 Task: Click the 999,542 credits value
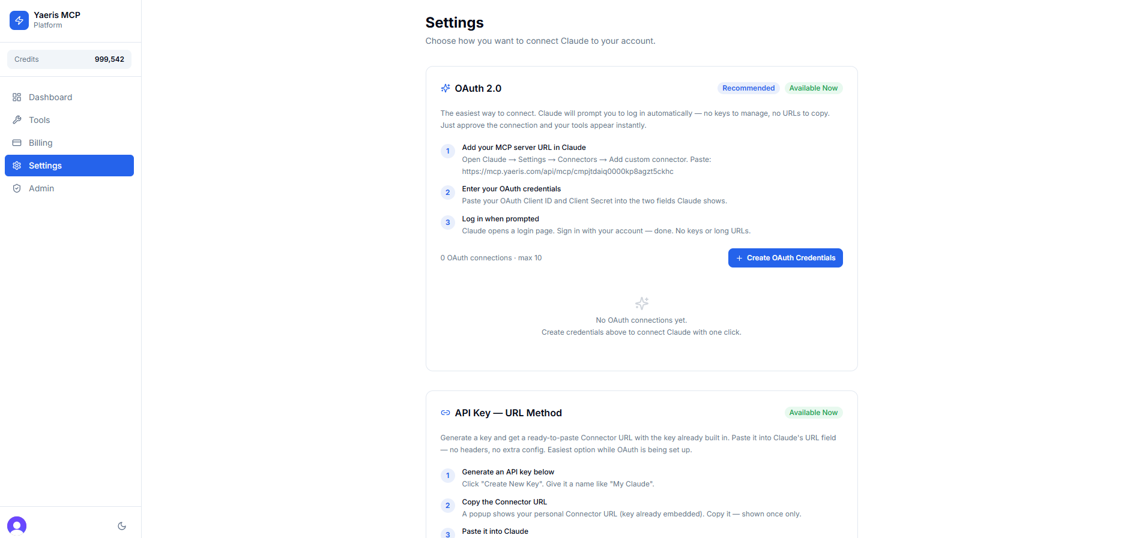pos(109,59)
